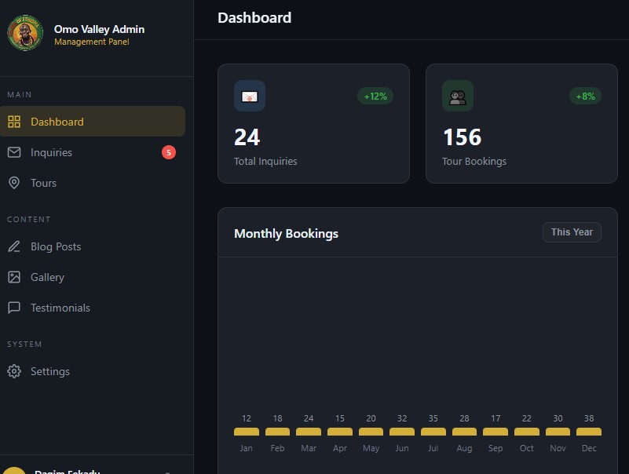Click the +8% growth badge
This screenshot has height=474, width=629.
point(585,97)
